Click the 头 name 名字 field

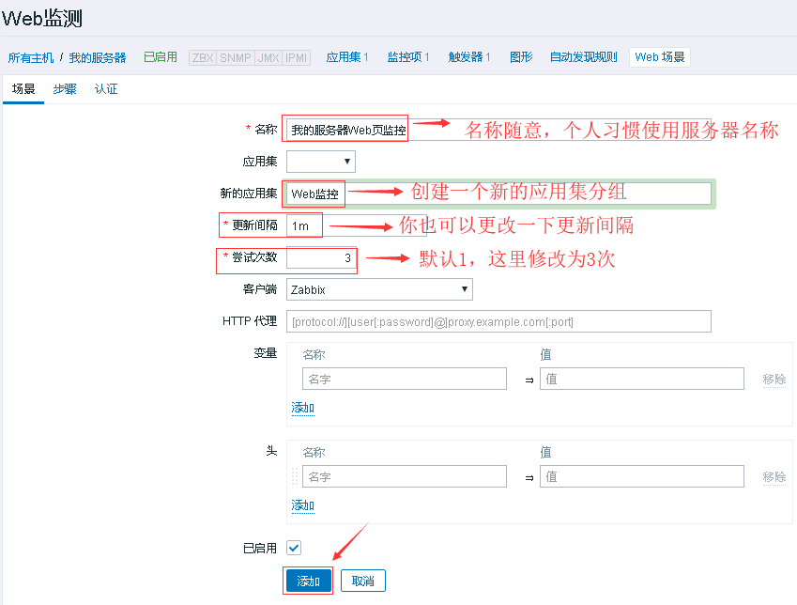point(405,477)
